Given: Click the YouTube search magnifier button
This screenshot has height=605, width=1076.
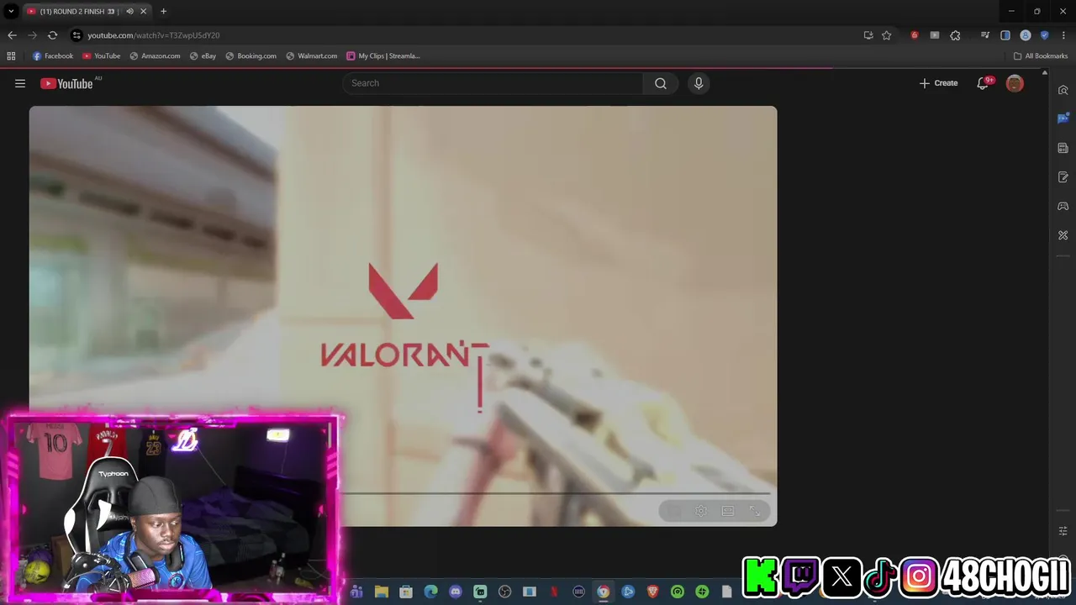Looking at the screenshot, I should pyautogui.click(x=661, y=83).
